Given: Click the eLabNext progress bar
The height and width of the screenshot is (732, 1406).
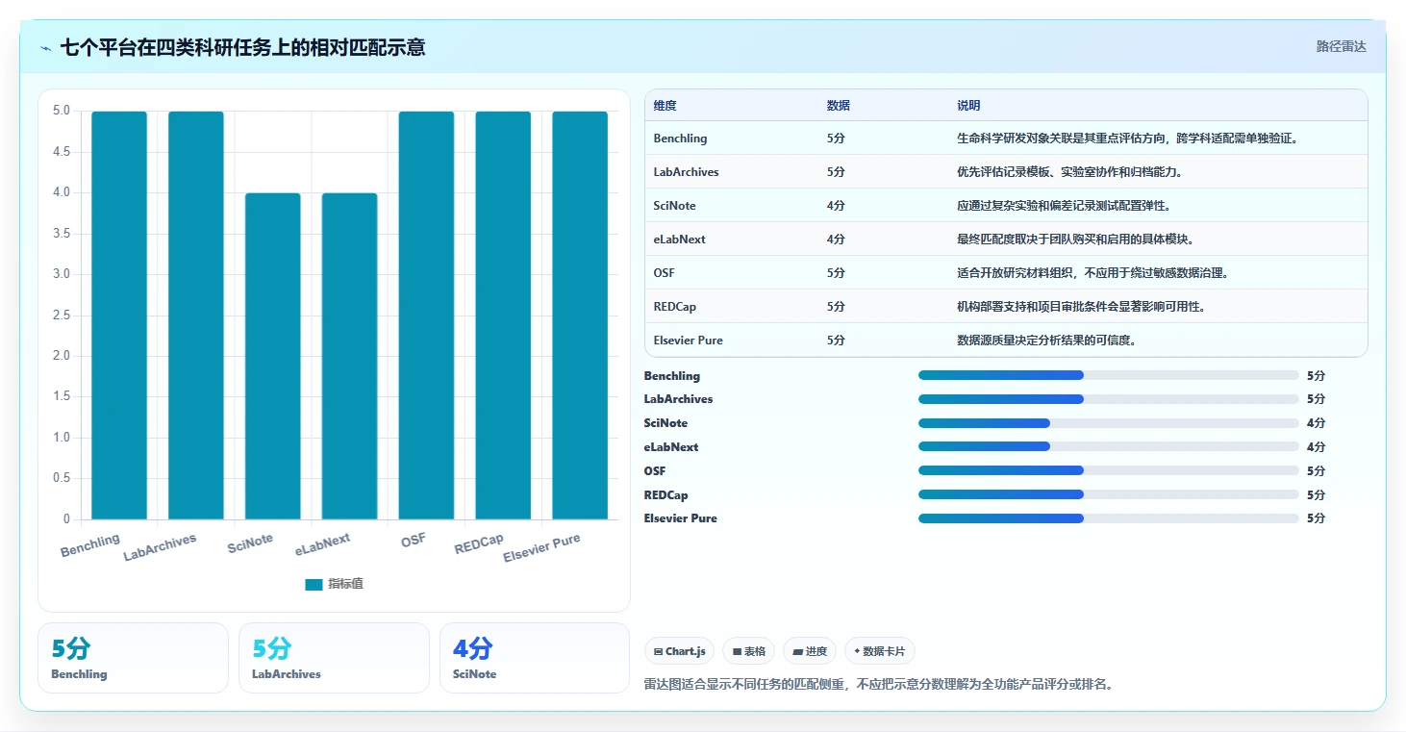Looking at the screenshot, I should (x=1109, y=447).
